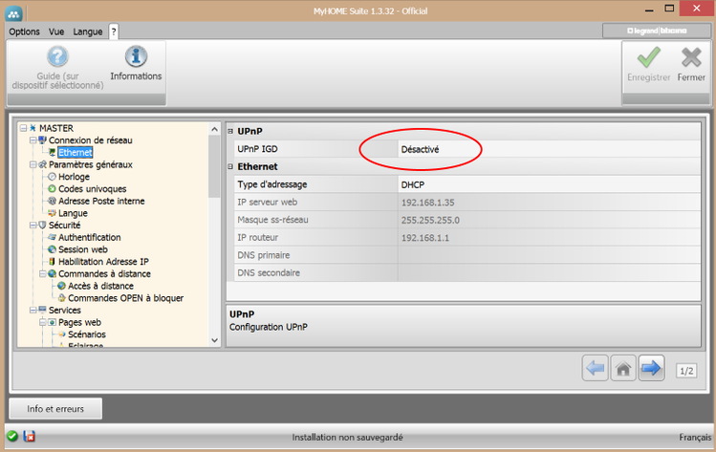Select Horloge in the tree
Viewport: 716px width, 452px height.
[x=74, y=177]
